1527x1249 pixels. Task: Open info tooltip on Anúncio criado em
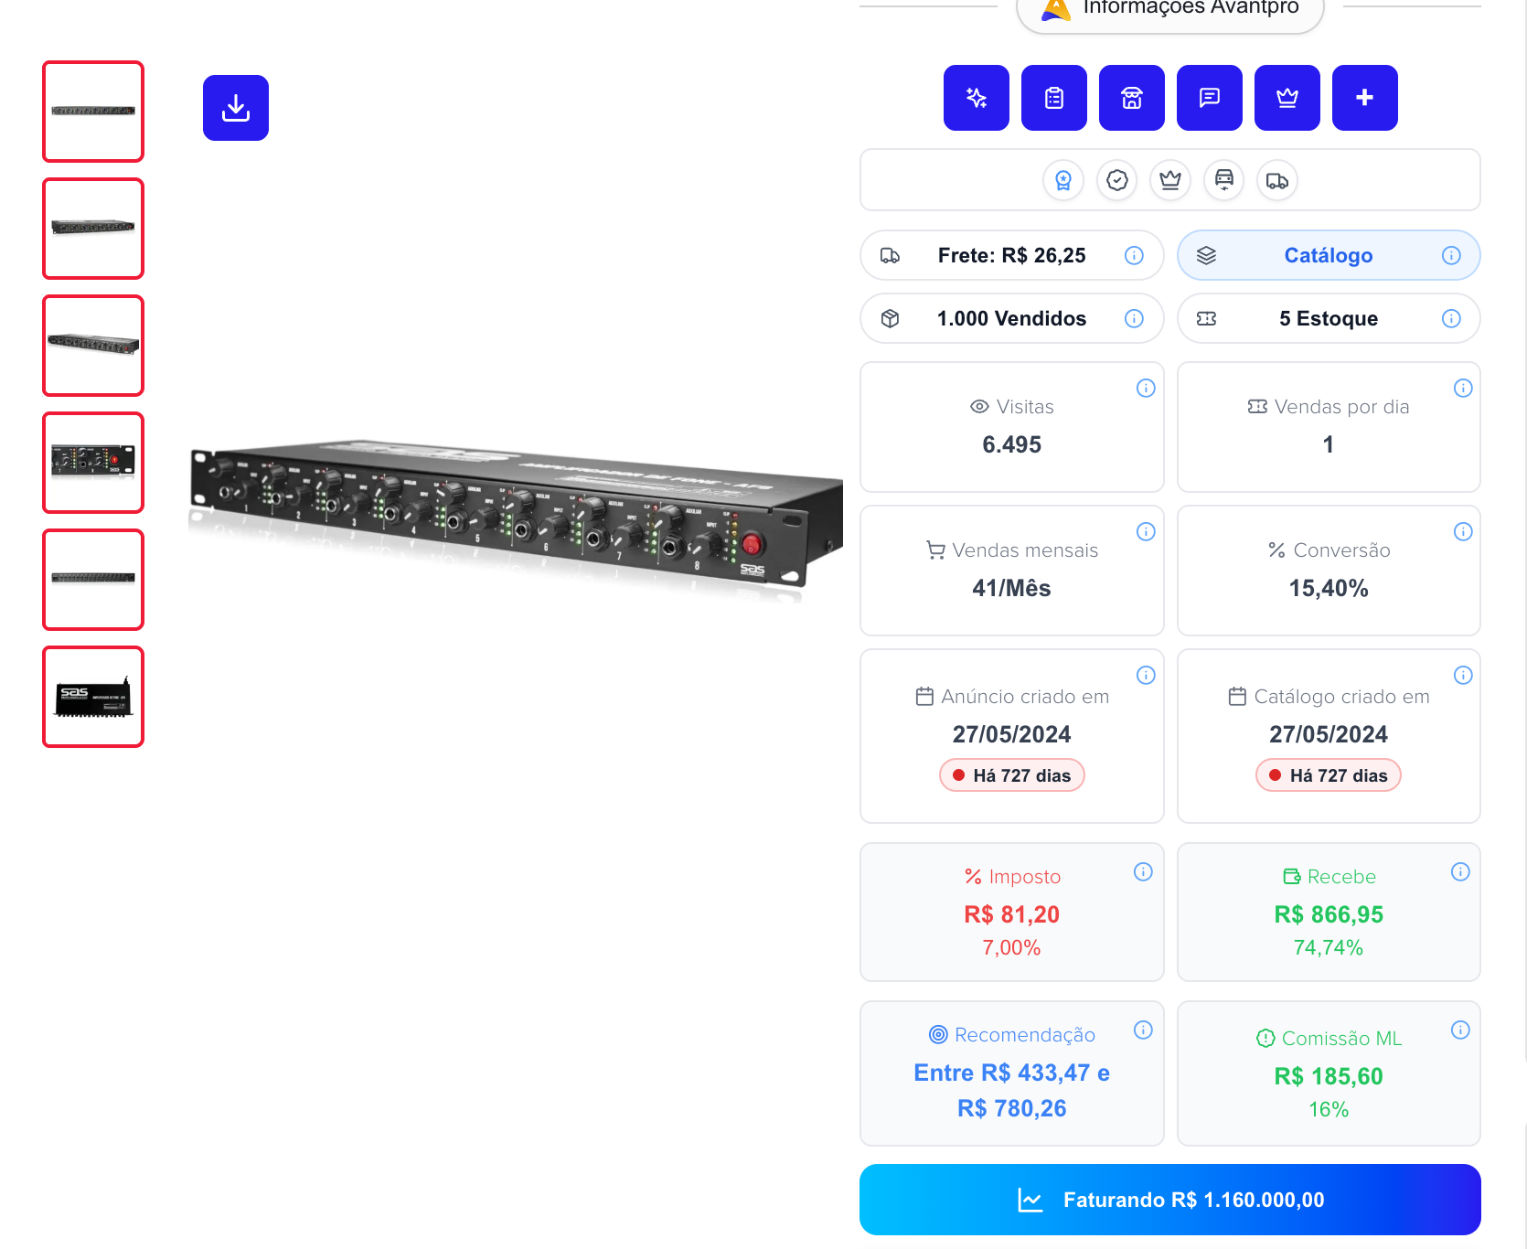tap(1146, 675)
